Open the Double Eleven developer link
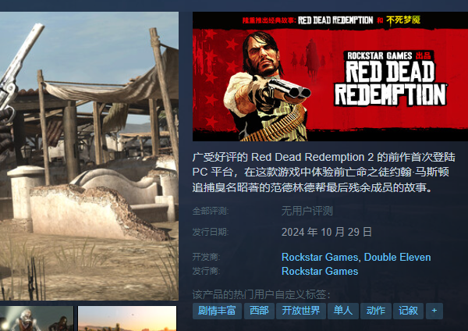Screen dimensions: 468x331 [x=397, y=257]
